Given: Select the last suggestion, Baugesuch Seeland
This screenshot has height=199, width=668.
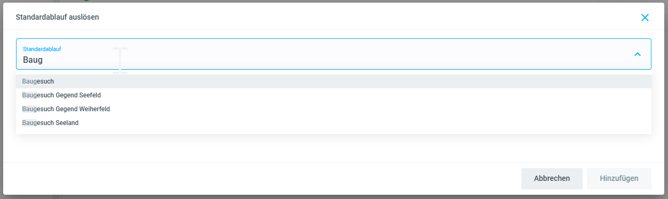Looking at the screenshot, I should (333, 123).
